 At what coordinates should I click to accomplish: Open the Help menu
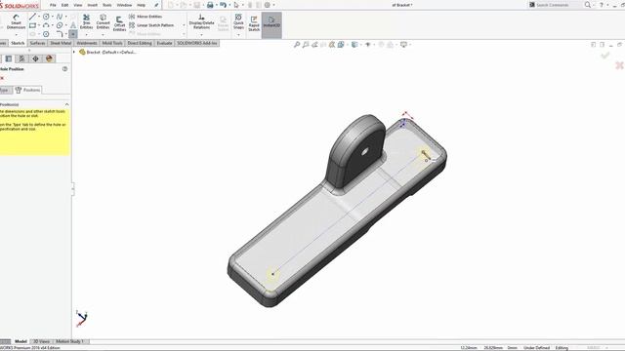point(141,5)
